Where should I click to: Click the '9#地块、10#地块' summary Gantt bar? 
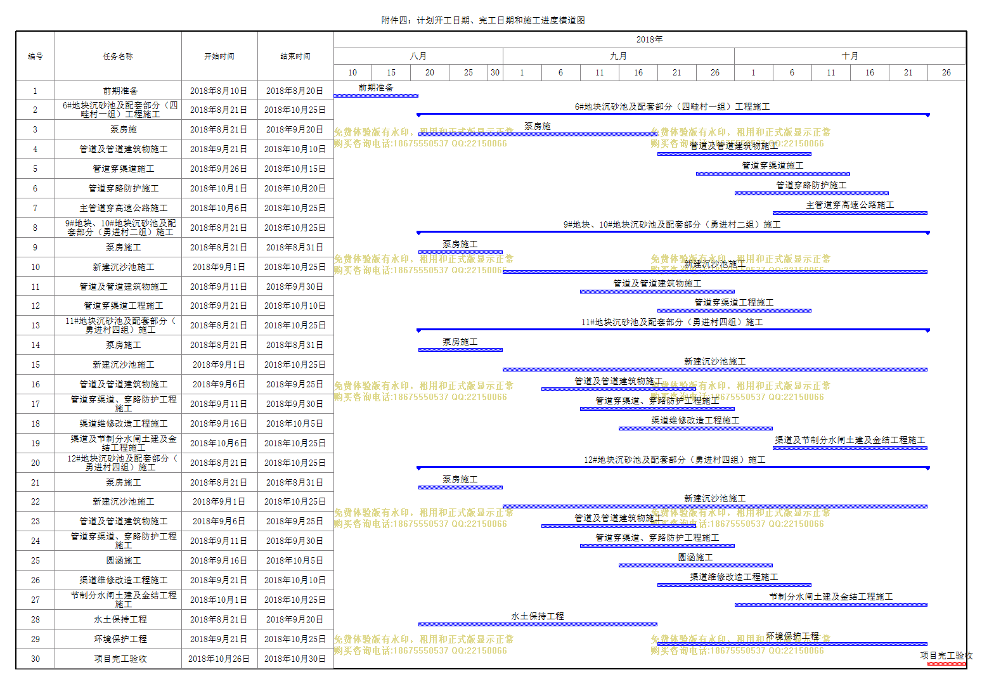click(673, 233)
